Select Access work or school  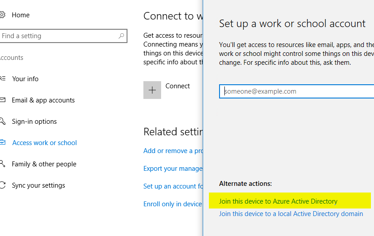[x=45, y=143]
